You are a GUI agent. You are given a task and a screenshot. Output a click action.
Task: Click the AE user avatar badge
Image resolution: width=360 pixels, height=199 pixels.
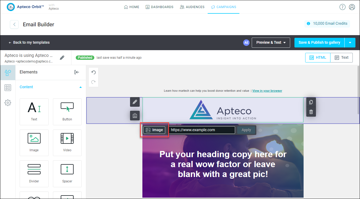(x=246, y=42)
